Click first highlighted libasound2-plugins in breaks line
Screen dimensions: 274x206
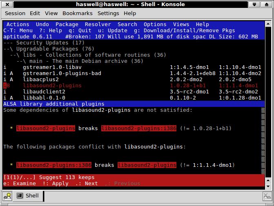click(x=46, y=128)
